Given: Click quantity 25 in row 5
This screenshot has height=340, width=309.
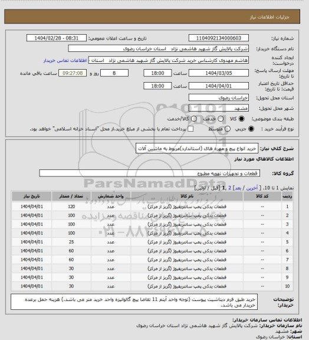Looking at the screenshot, I should pos(71,242).
